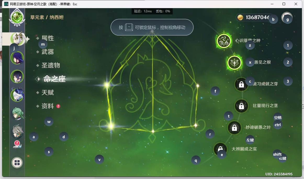304x179 pixels.
Task: Select the third party character portrait
Action: (x=17, y=76)
